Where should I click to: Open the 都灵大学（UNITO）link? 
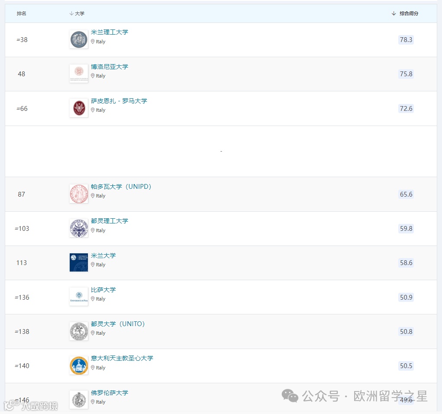point(118,324)
